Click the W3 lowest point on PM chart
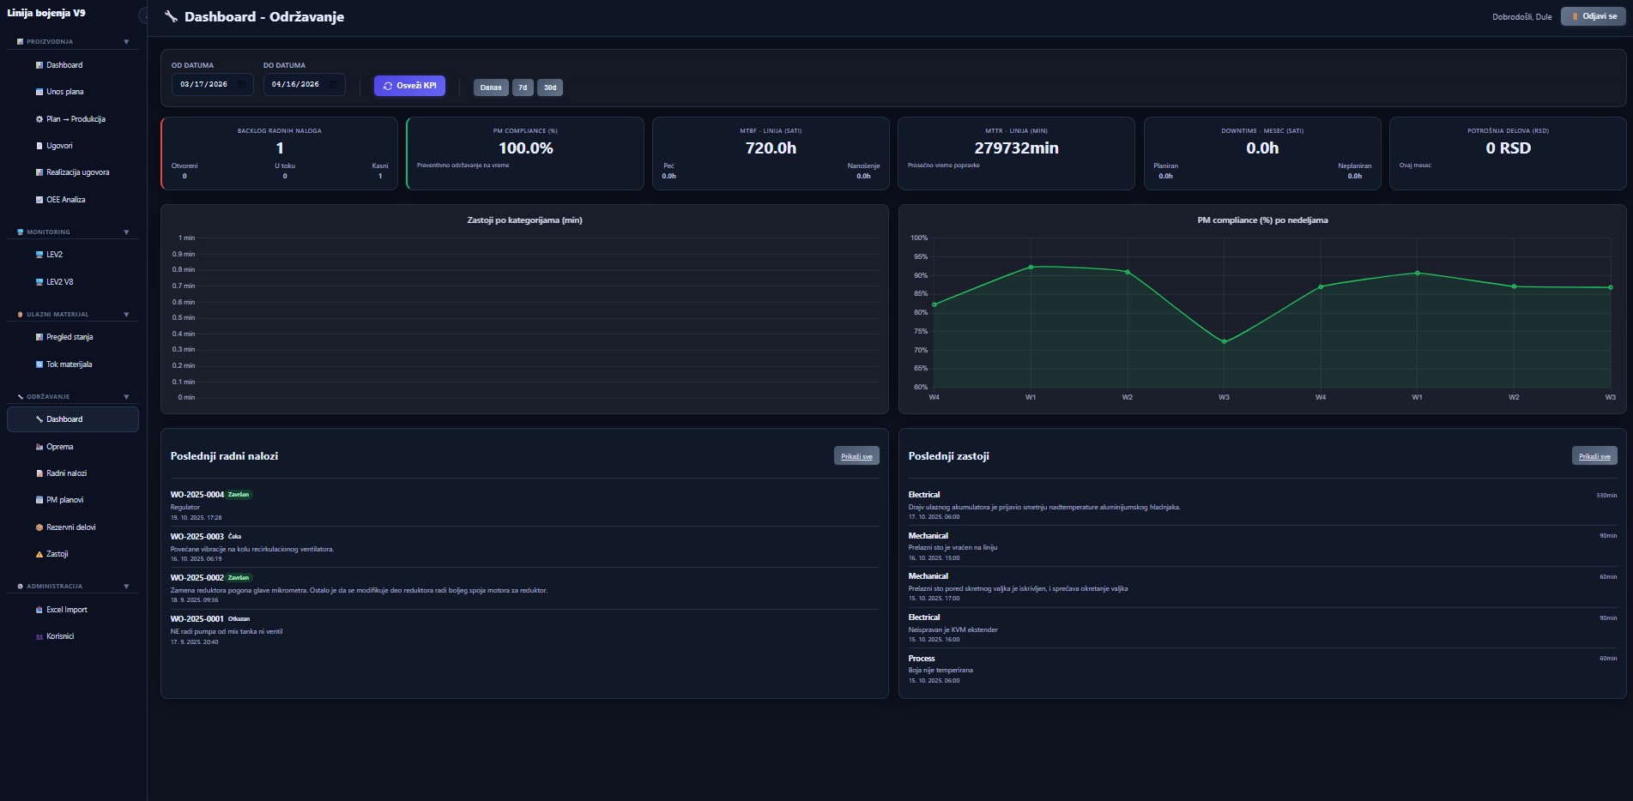 click(1224, 342)
